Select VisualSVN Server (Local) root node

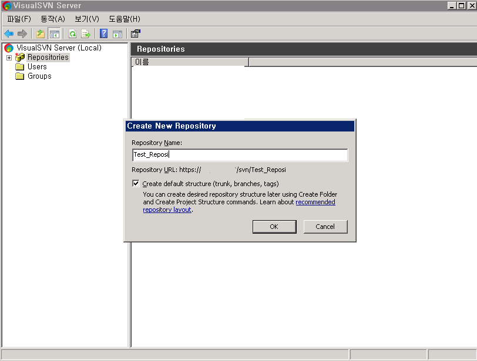(x=59, y=48)
